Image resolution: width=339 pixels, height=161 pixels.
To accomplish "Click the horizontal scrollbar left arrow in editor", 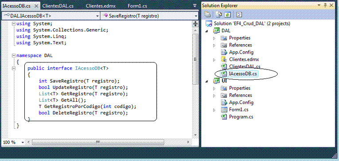I will (28, 142).
